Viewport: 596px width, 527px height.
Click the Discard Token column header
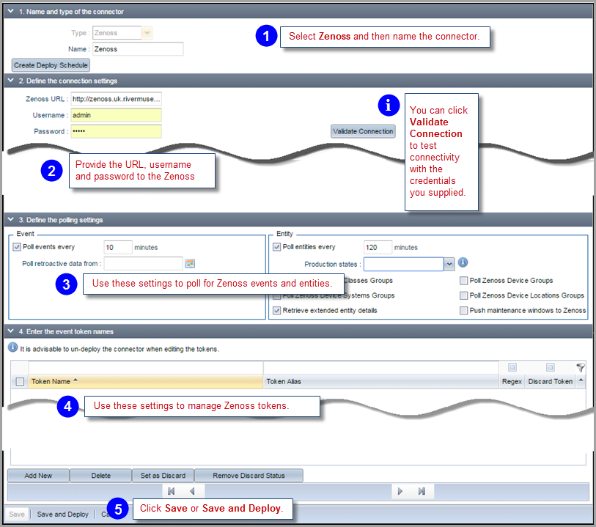[x=550, y=381]
